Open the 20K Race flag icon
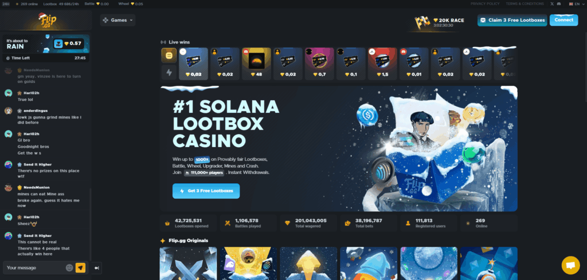This screenshot has width=587, height=280. pos(422,23)
